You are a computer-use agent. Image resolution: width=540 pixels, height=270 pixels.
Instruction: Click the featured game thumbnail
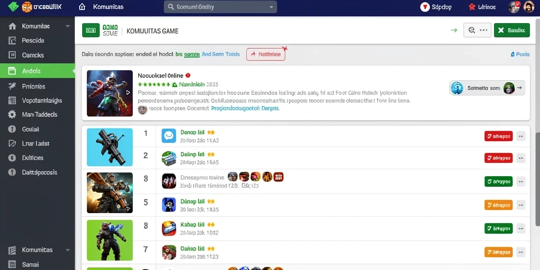110,93
